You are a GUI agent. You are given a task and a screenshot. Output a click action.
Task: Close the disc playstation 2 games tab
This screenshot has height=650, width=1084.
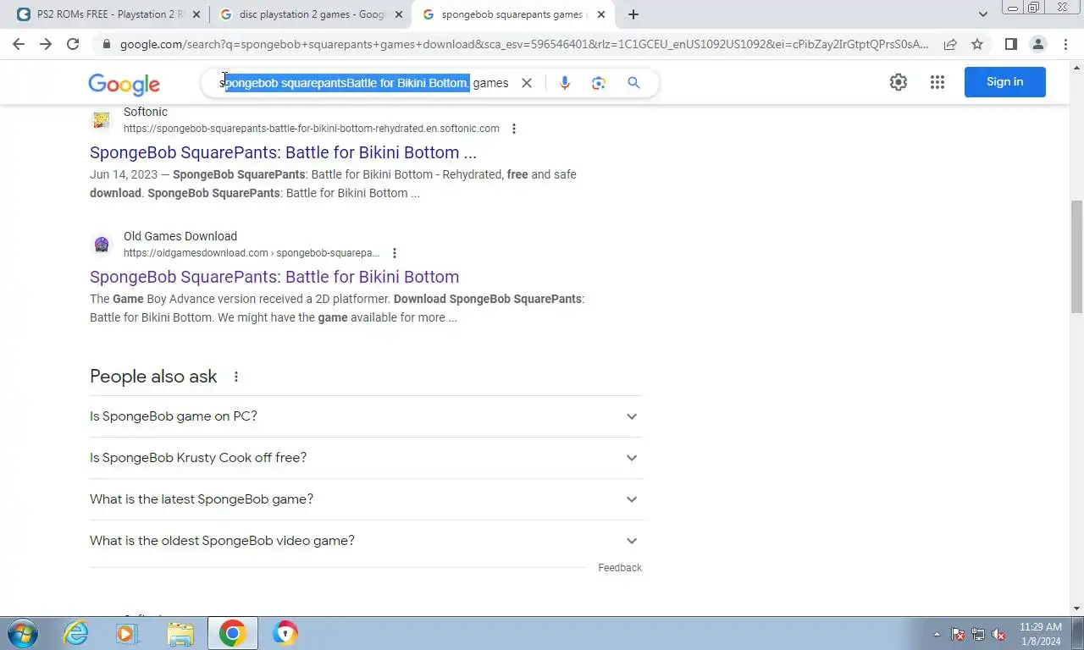coord(399,14)
